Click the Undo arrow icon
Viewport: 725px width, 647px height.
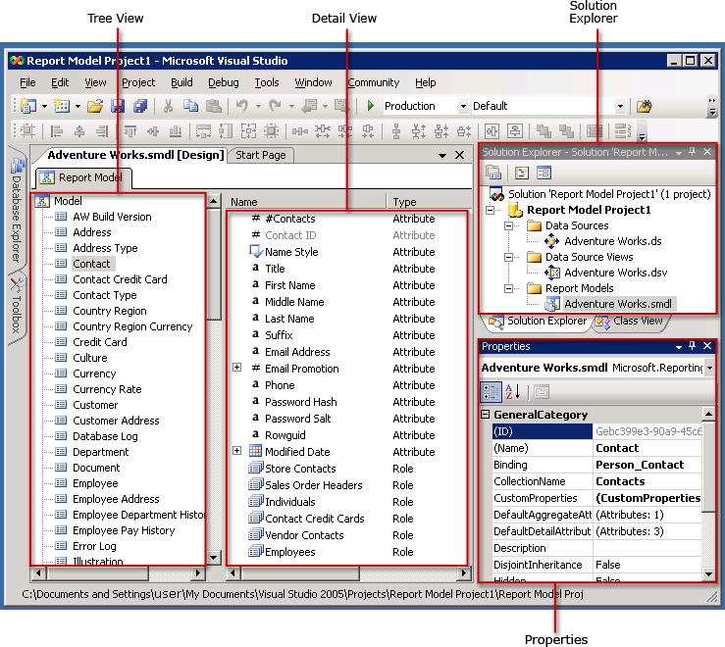(x=240, y=106)
